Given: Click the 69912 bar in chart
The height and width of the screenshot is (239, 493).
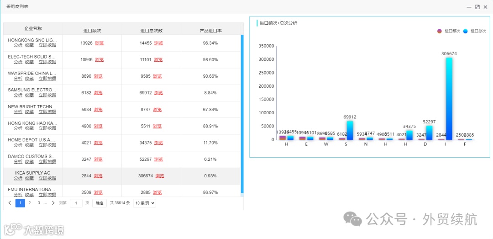Looking at the screenshot, I should (350, 131).
